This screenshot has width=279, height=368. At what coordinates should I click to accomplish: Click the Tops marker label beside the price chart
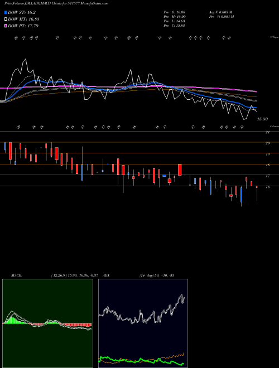tap(275, 37)
